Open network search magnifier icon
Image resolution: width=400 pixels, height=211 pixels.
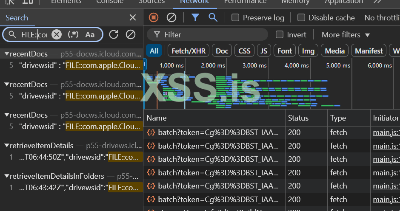(213, 17)
